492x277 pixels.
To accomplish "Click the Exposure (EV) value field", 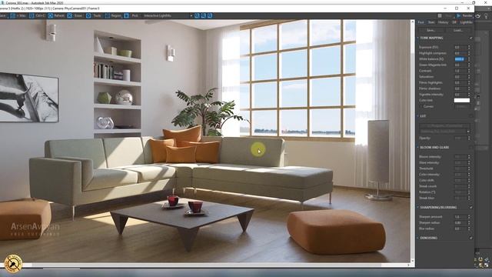I will pyautogui.click(x=460, y=47).
